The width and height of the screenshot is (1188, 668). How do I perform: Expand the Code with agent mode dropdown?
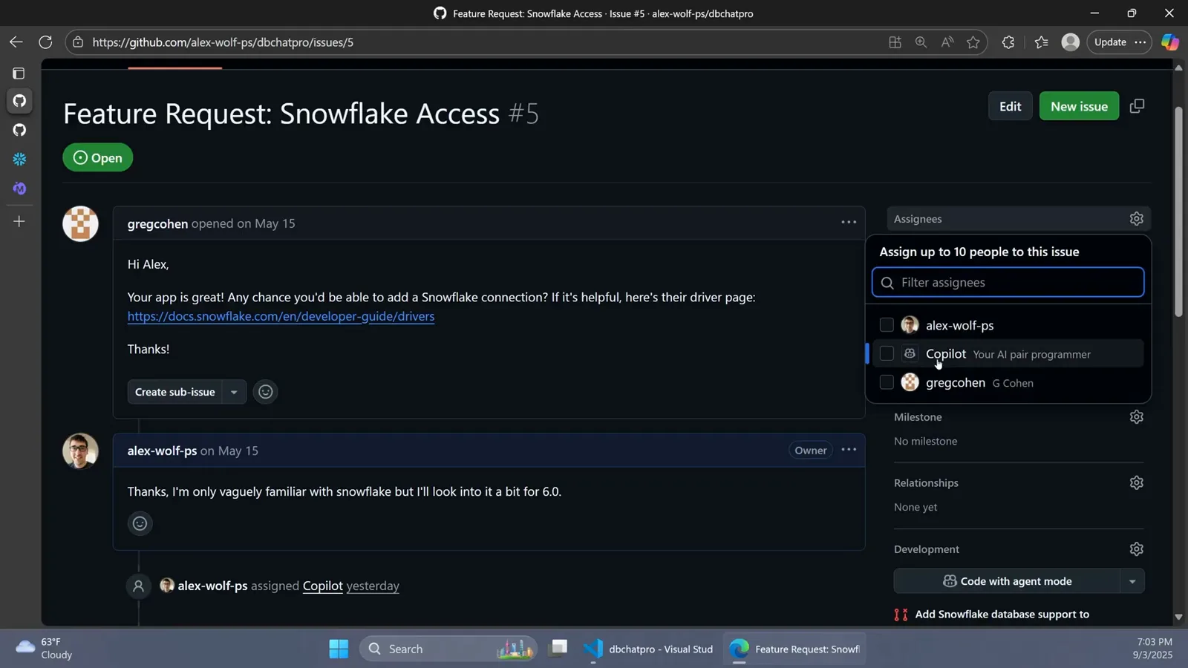coord(1132,581)
